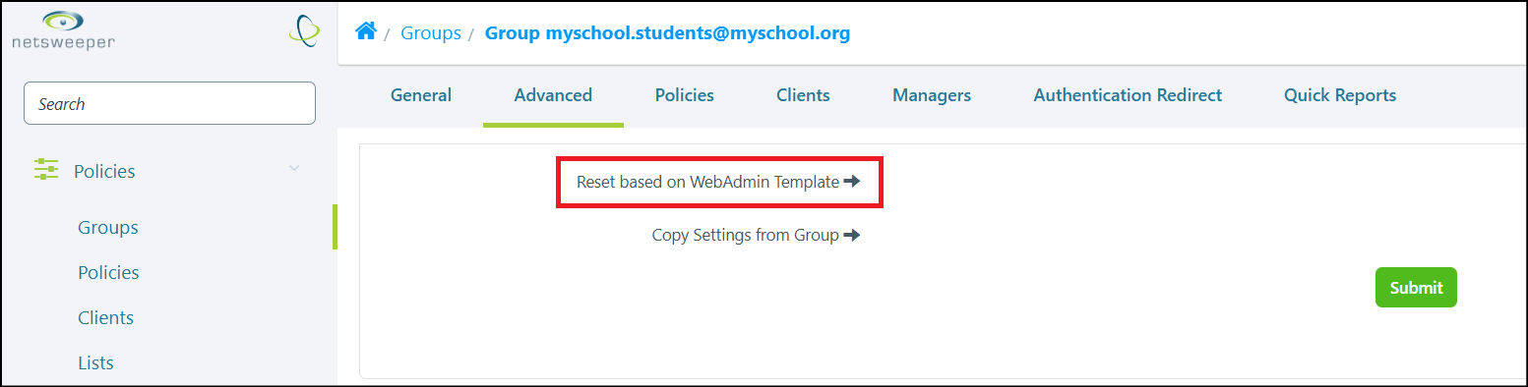This screenshot has width=1528, height=387.
Task: Click arrow beside Copy Settings from Group
Action: coord(852,235)
